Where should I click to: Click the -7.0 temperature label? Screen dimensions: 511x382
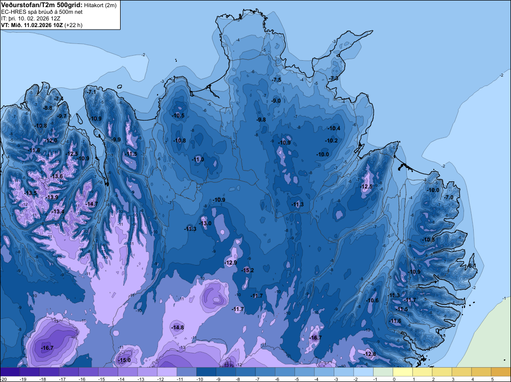click(449, 197)
